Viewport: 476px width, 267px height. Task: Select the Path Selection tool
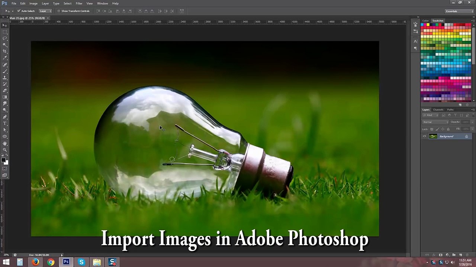[5, 130]
